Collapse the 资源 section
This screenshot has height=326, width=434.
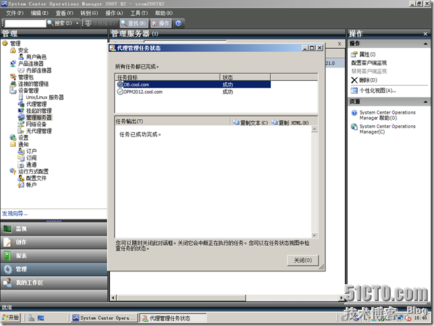click(x=425, y=102)
